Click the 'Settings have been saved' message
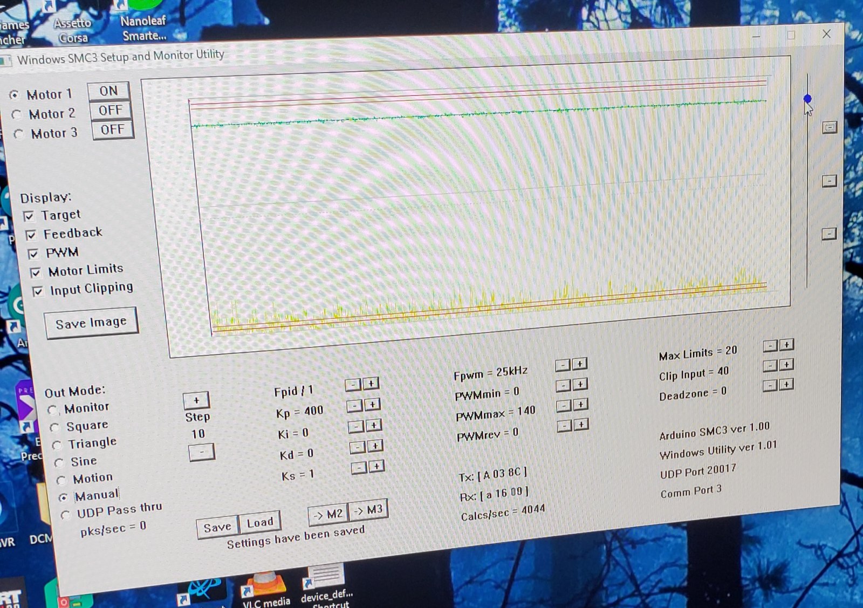The width and height of the screenshot is (863, 608). point(296,537)
